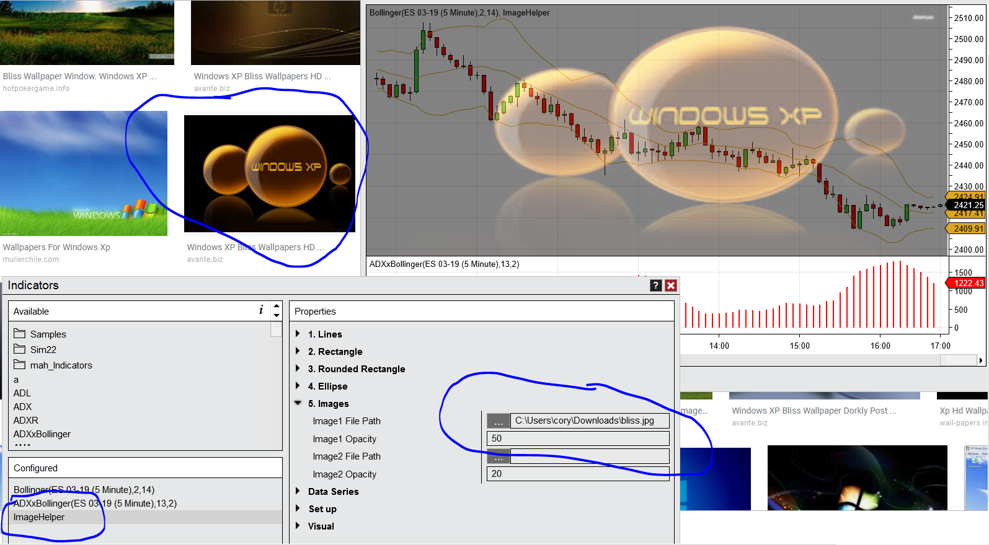This screenshot has height=545, width=989.
Task: Click the up arrow in the Available header
Action: click(x=277, y=306)
